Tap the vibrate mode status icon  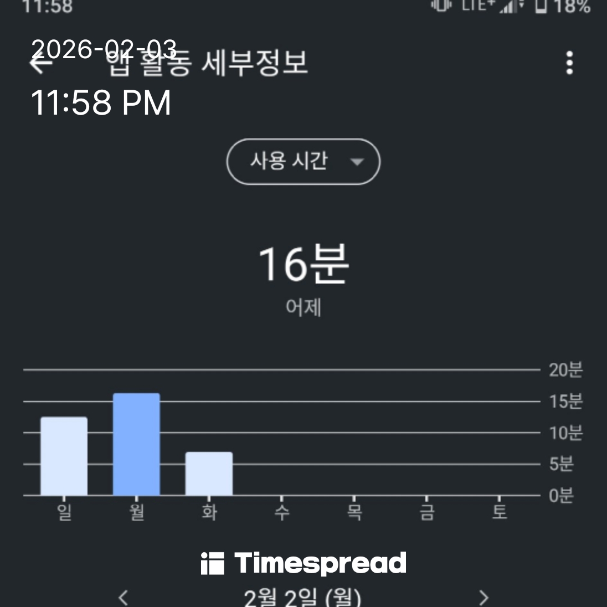pyautogui.click(x=441, y=4)
